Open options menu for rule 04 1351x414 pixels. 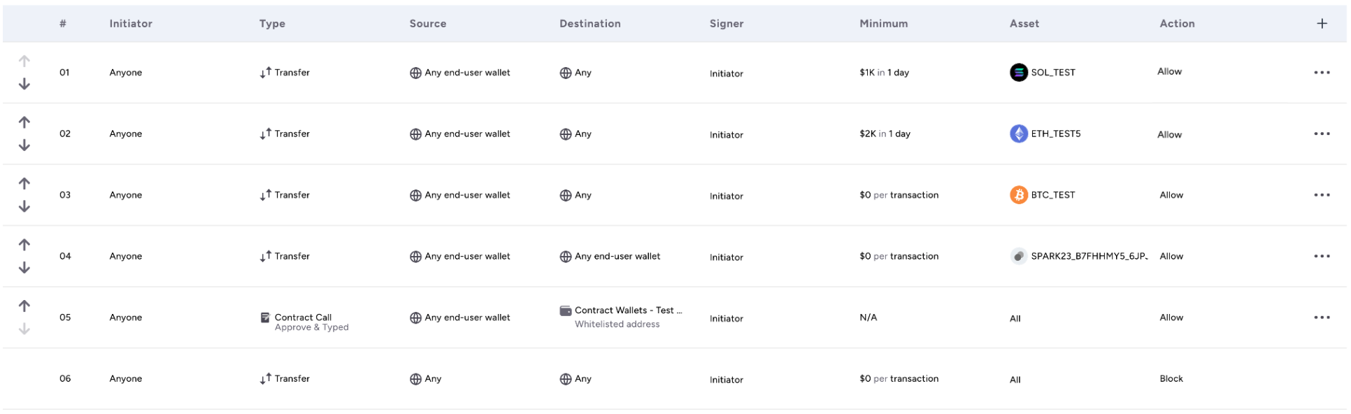coord(1322,257)
